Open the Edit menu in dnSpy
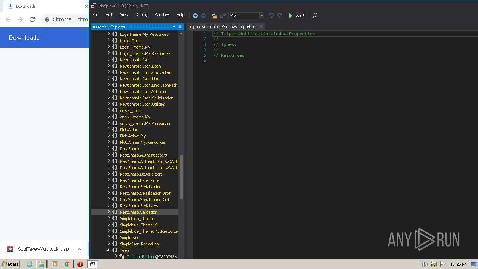Screen dimensions: 478x269 pos(109,15)
